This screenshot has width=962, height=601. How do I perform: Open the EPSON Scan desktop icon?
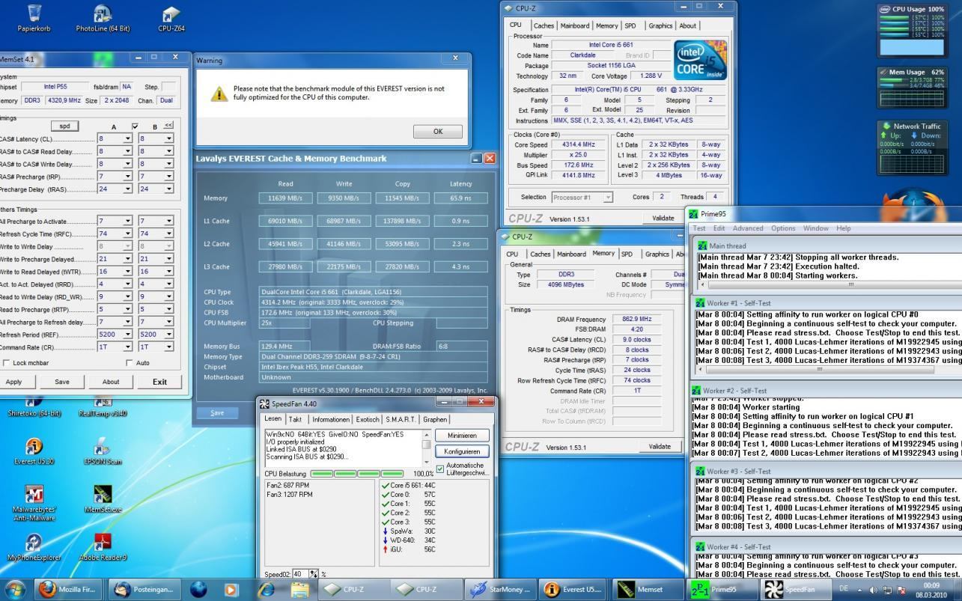click(103, 448)
